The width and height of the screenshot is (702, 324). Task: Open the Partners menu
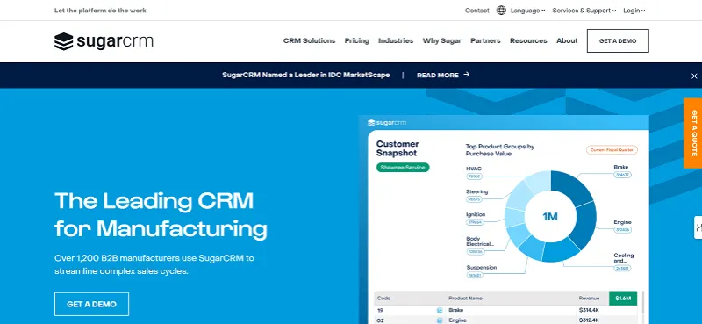coord(485,40)
